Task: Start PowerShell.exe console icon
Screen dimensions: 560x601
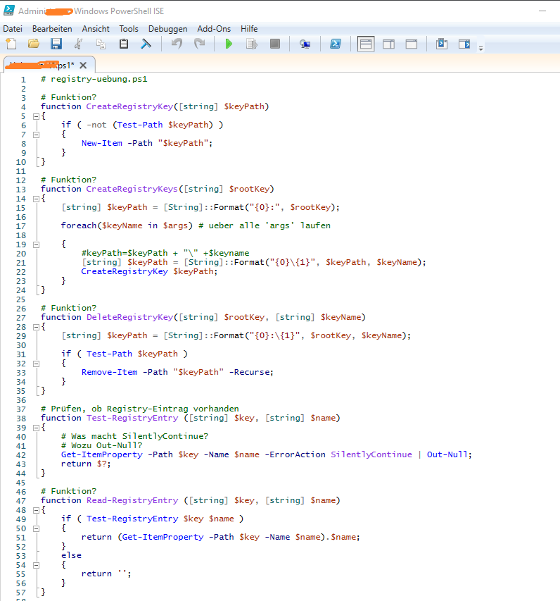Action: 336,44
